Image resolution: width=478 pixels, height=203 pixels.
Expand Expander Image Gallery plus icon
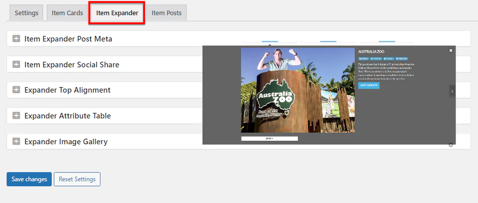pyautogui.click(x=16, y=142)
